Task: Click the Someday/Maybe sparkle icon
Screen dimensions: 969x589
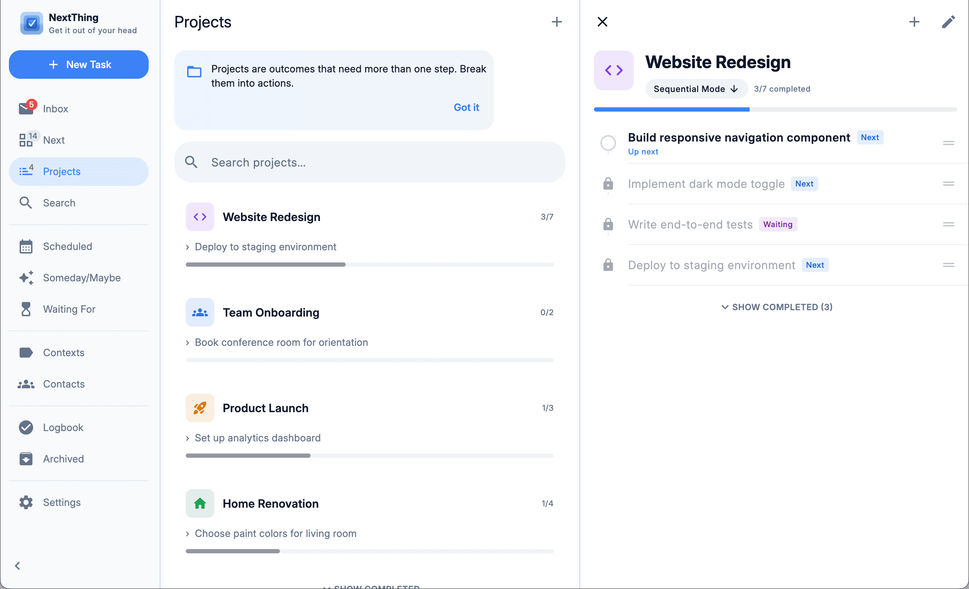Action: tap(26, 278)
